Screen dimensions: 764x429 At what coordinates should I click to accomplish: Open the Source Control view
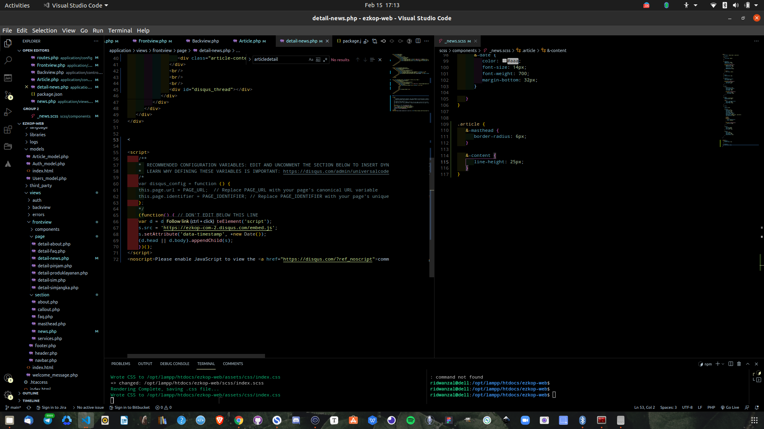(8, 95)
